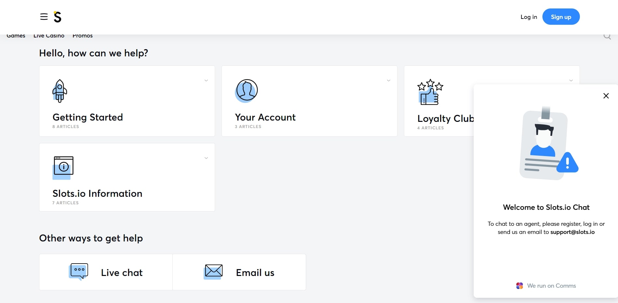Click the Email us envelope icon
This screenshot has height=303, width=618.
click(x=213, y=272)
